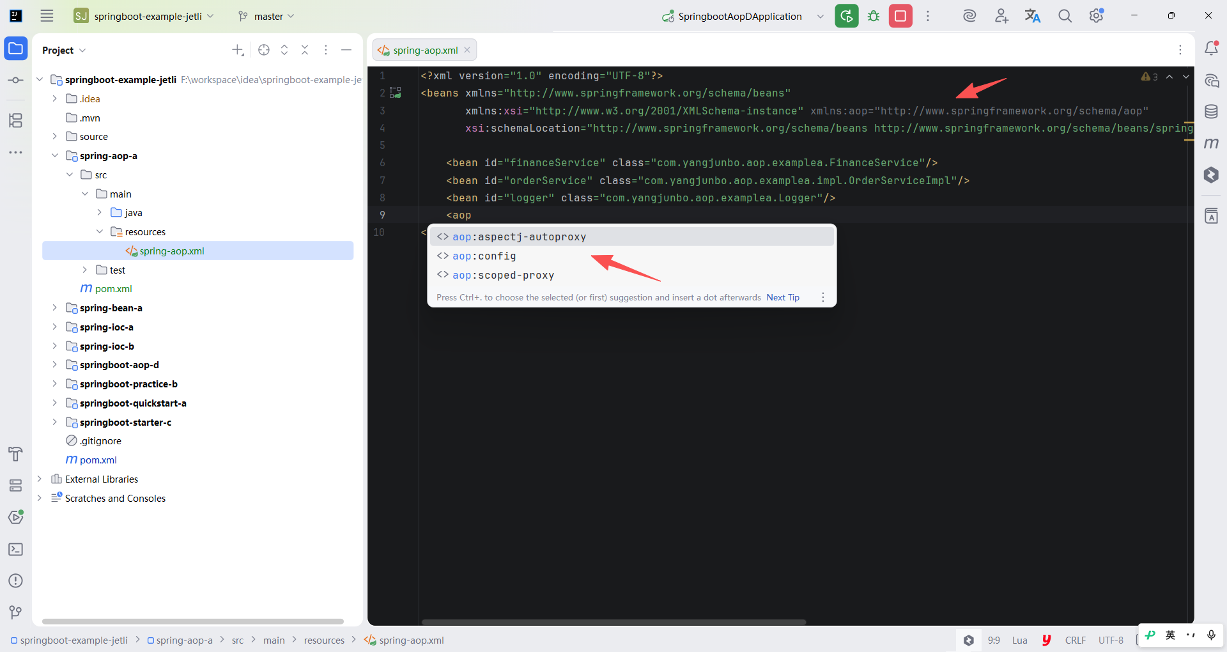The height and width of the screenshot is (652, 1227).
Task: Collapse all nodes in Project panel
Action: coord(305,50)
